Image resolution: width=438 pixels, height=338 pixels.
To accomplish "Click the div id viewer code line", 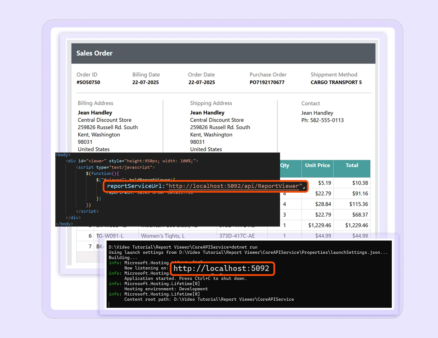I will (132, 161).
